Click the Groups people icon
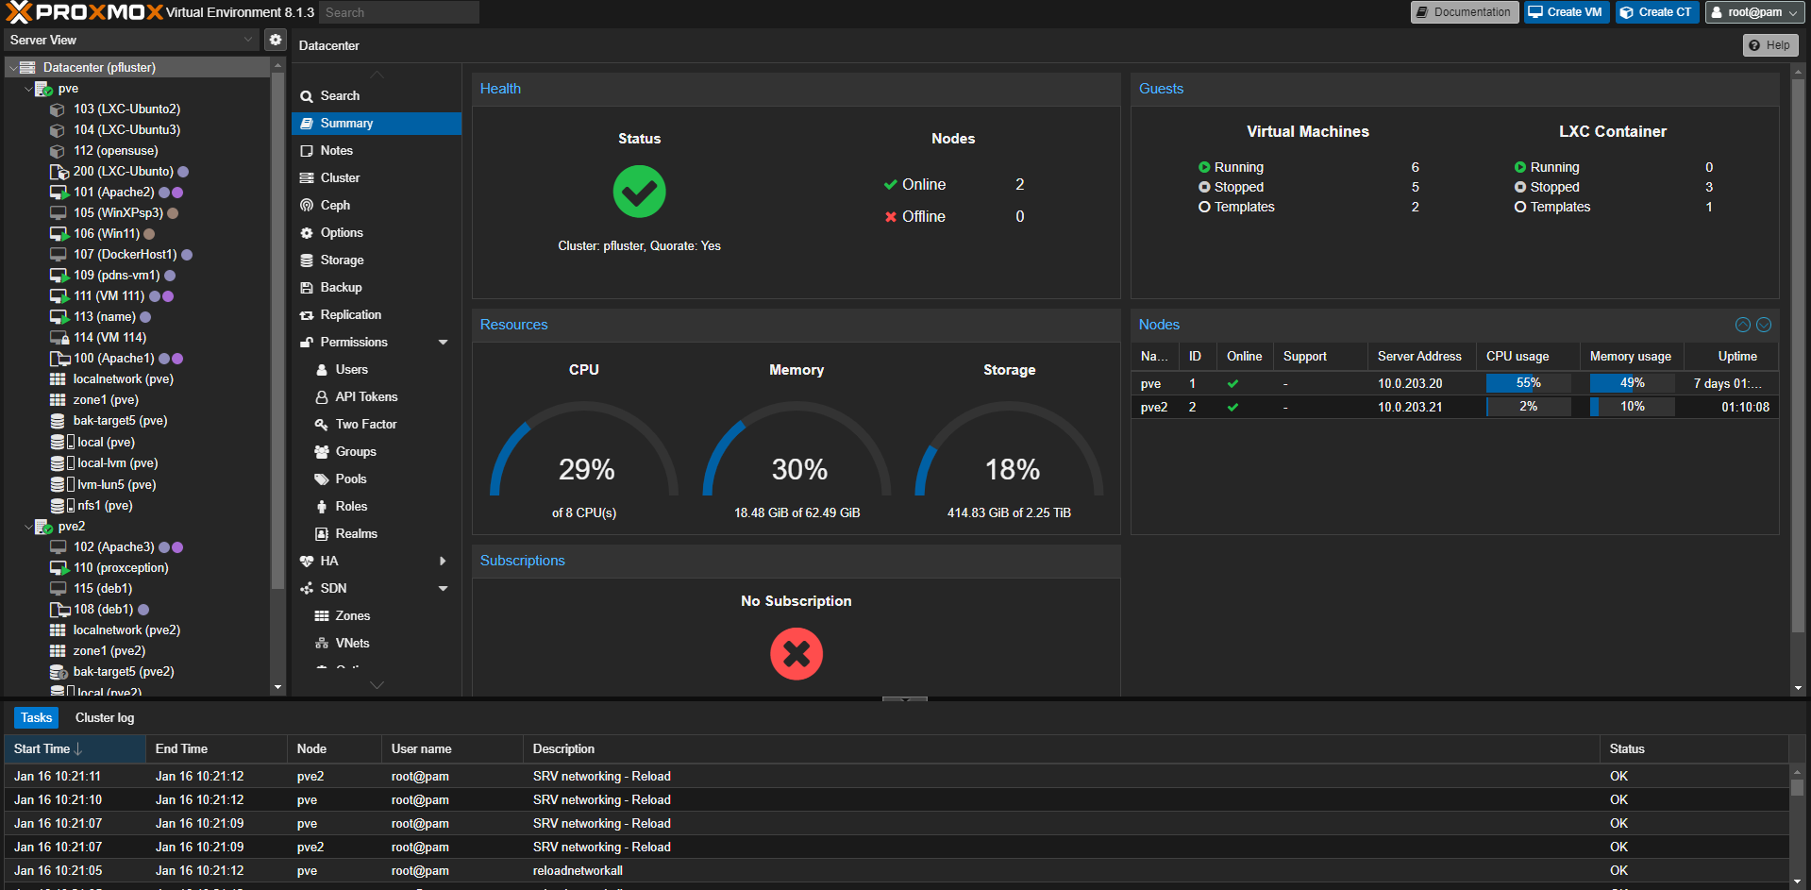 [322, 452]
